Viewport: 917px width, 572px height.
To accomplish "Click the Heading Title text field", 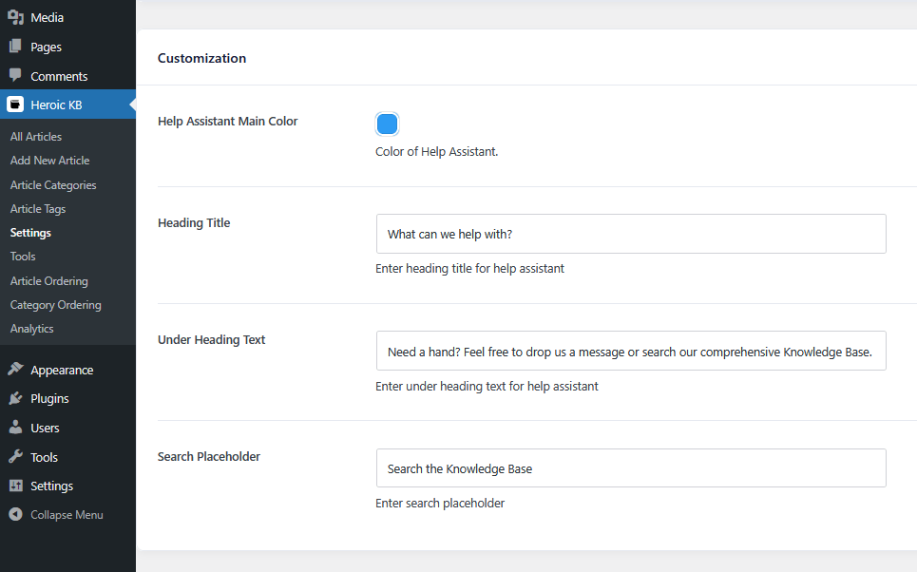I will pyautogui.click(x=631, y=234).
